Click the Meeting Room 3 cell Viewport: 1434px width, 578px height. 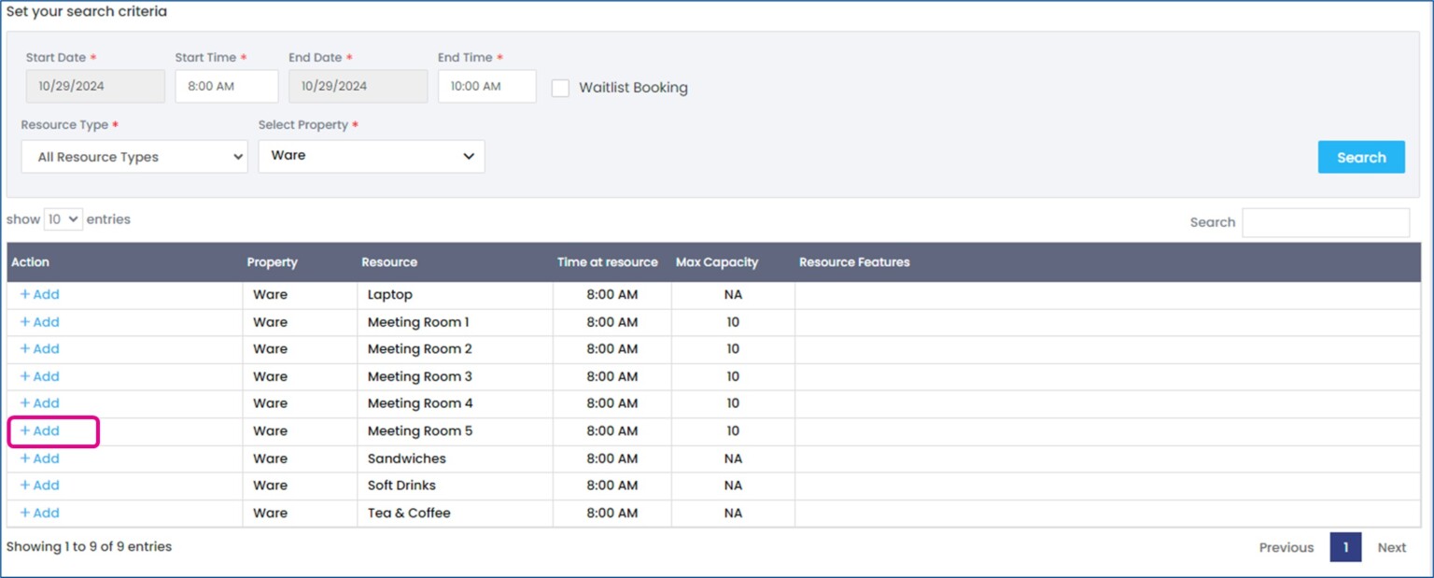tap(455, 376)
